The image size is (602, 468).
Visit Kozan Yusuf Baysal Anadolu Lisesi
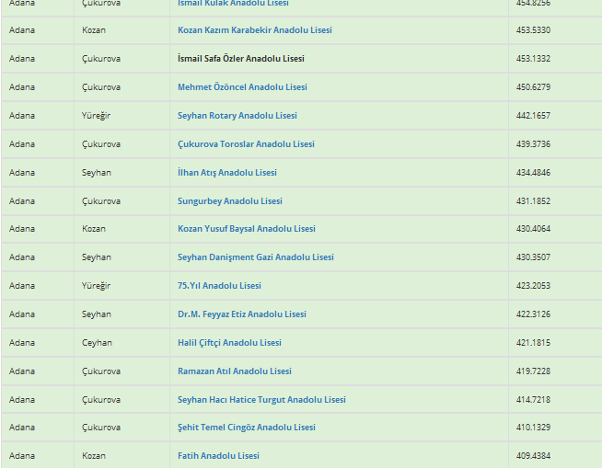click(246, 229)
